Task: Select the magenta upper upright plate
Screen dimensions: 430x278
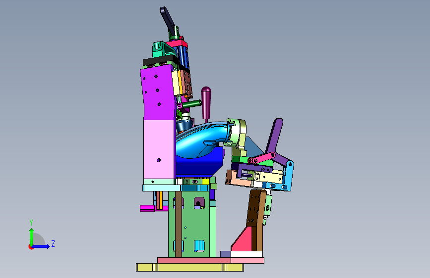Action: 158,93
